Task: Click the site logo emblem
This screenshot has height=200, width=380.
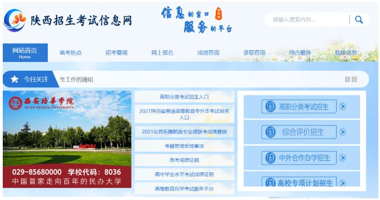Action: click(14, 20)
